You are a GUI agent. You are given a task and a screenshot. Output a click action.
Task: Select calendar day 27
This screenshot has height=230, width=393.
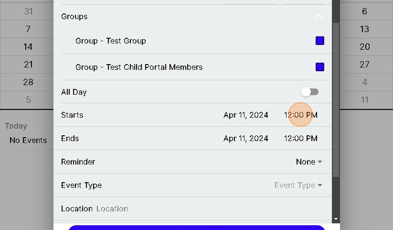click(x=365, y=64)
